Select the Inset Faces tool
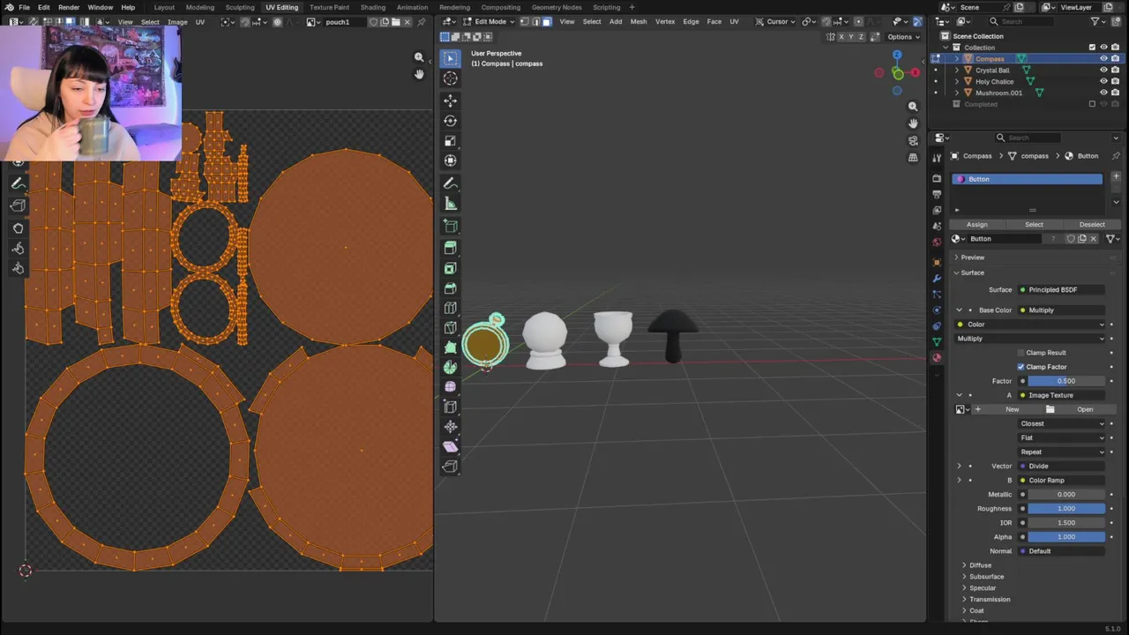 coord(450,268)
